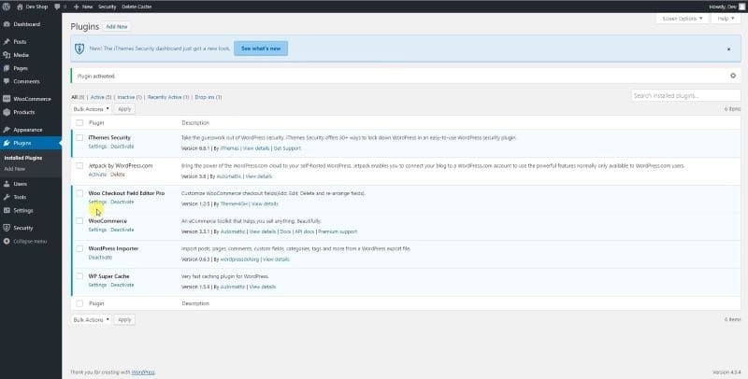The height and width of the screenshot is (379, 748).
Task: Click the Search installed plugins field
Action: (x=685, y=96)
